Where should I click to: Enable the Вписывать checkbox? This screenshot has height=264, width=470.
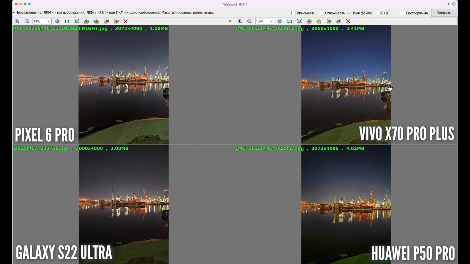coord(294,13)
